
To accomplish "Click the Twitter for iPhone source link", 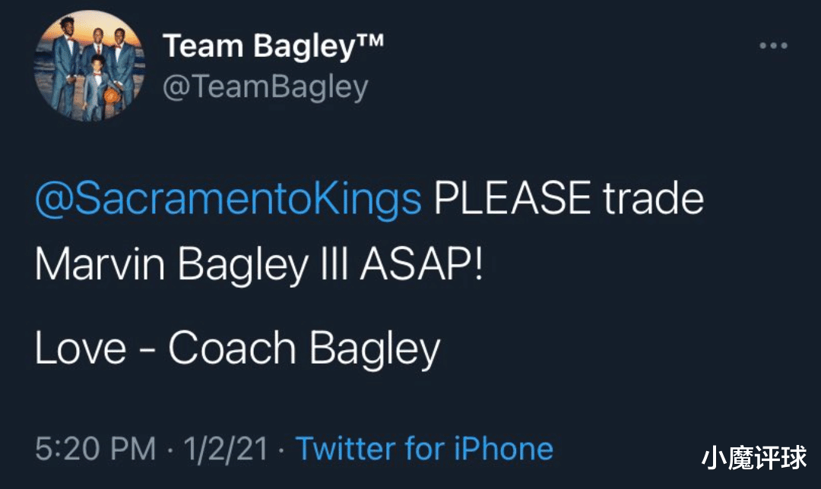I will point(424,449).
